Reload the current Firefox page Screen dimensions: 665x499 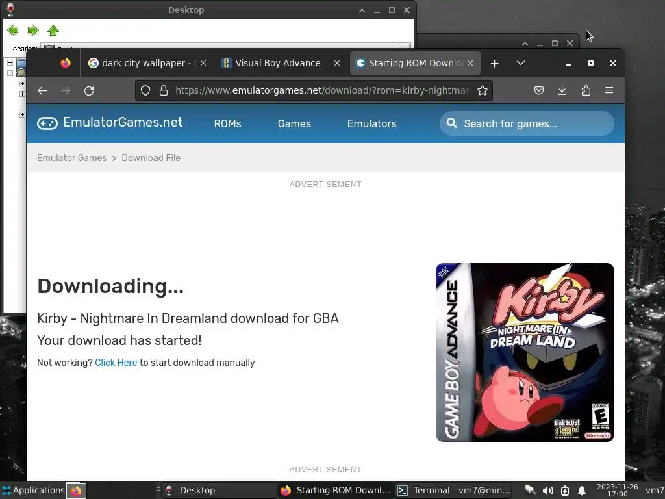(x=88, y=90)
